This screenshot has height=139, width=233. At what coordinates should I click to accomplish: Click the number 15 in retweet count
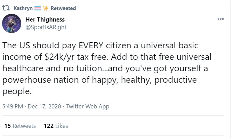(x=8, y=126)
